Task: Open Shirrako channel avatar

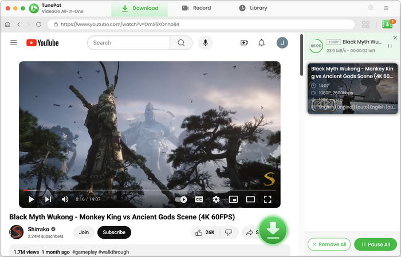Action: pyautogui.click(x=17, y=232)
